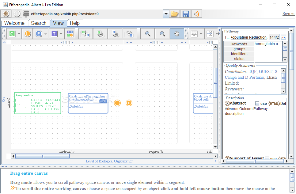Screen dimensions: 296x194
Task: Select the orange Link L tool
Action: click(28, 34)
